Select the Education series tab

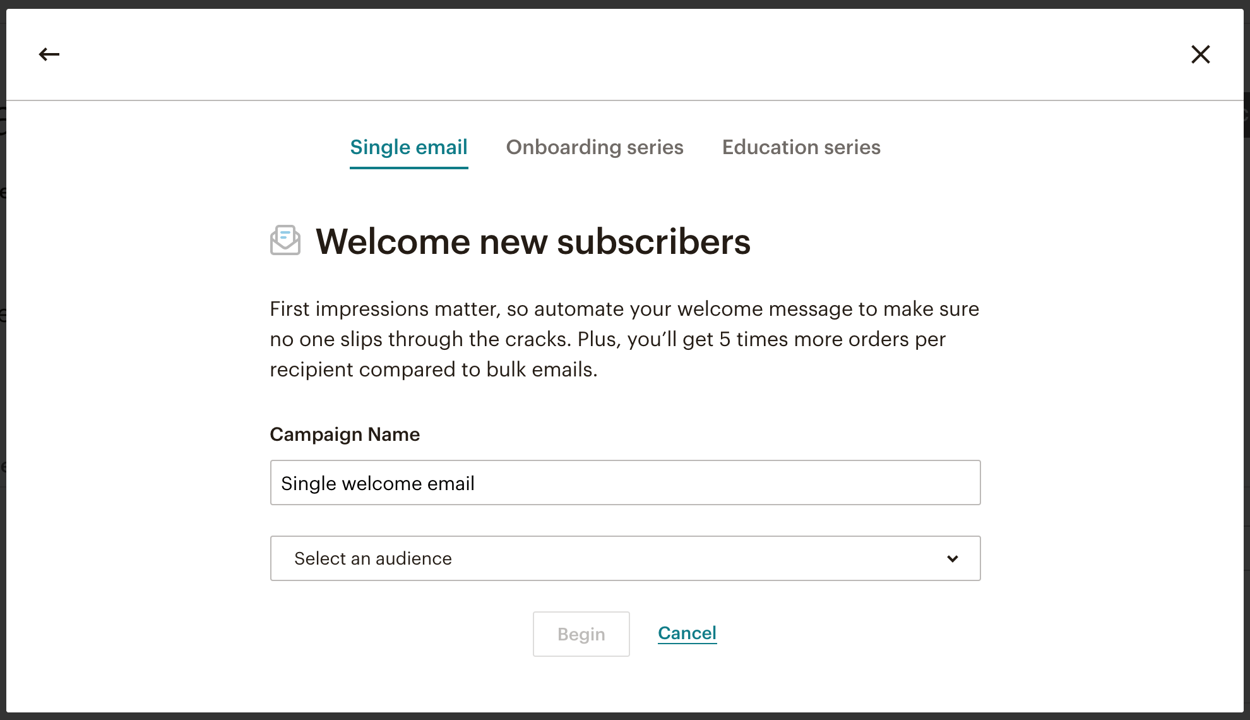(x=801, y=147)
